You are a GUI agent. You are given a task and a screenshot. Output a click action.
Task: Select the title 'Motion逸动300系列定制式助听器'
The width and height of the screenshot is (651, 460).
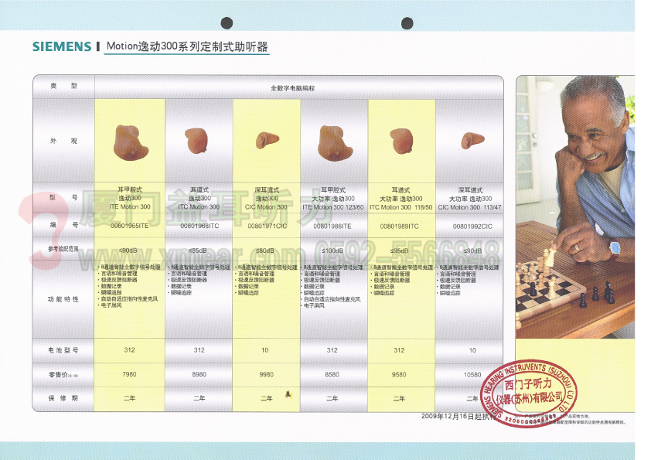[187, 46]
